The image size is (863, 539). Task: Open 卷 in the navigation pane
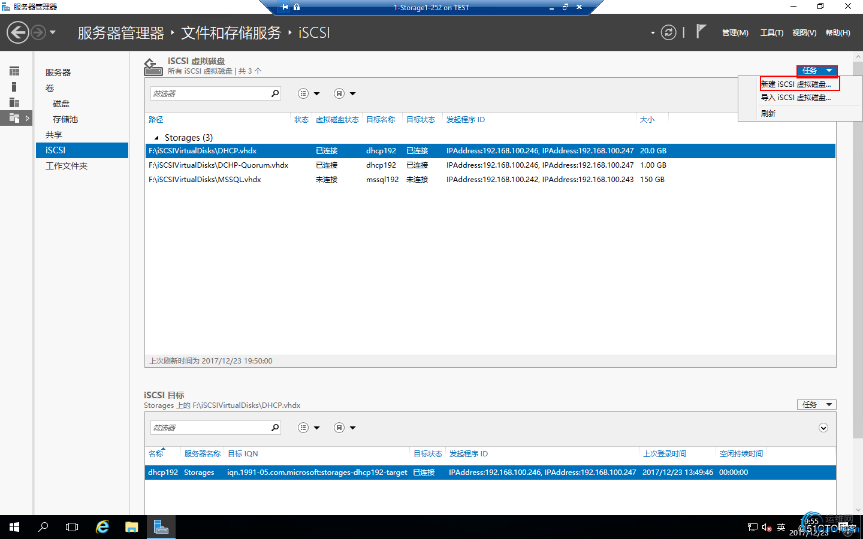click(x=50, y=88)
